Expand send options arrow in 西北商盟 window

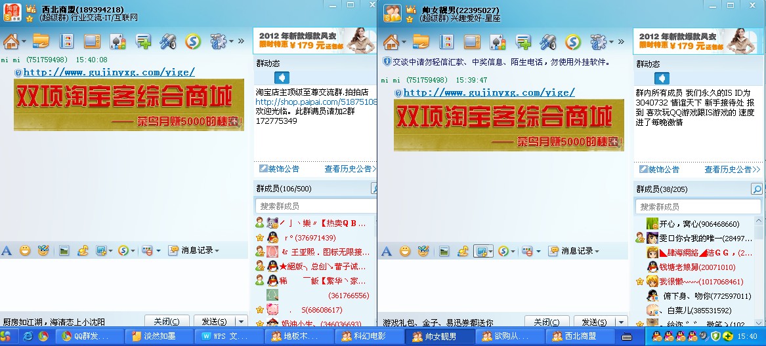coord(242,322)
